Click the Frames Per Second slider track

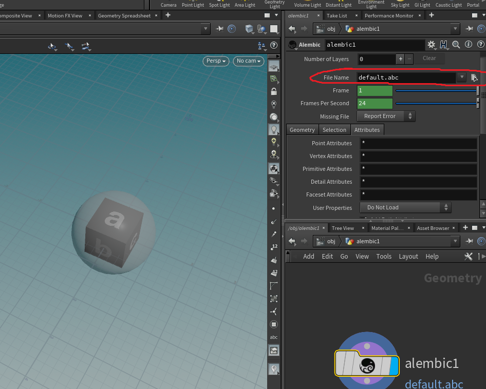pyautogui.click(x=436, y=103)
